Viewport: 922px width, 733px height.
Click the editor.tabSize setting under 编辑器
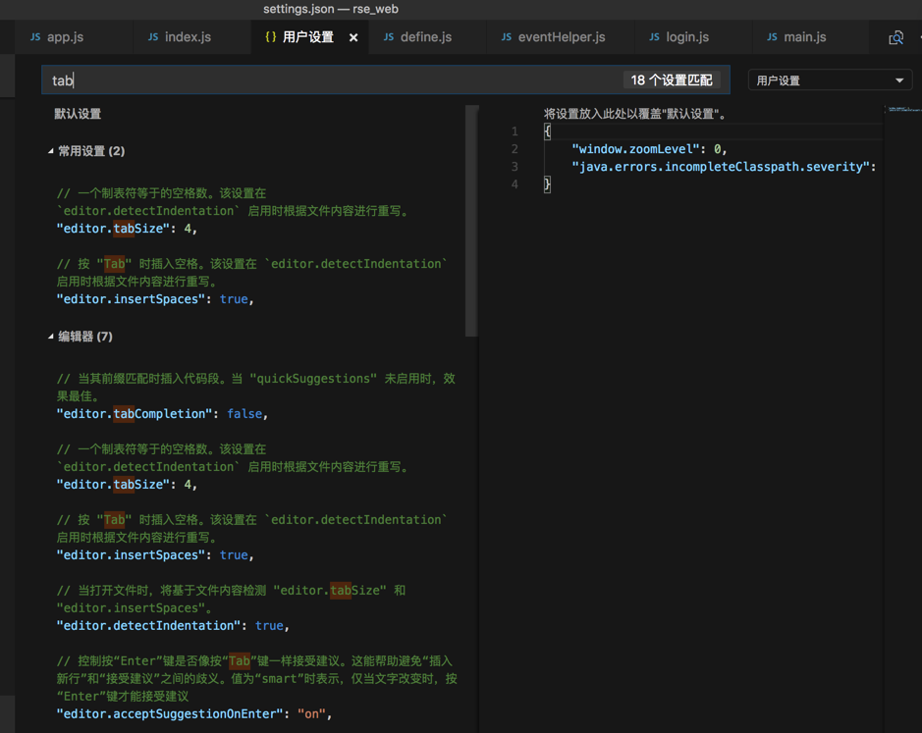[127, 485]
